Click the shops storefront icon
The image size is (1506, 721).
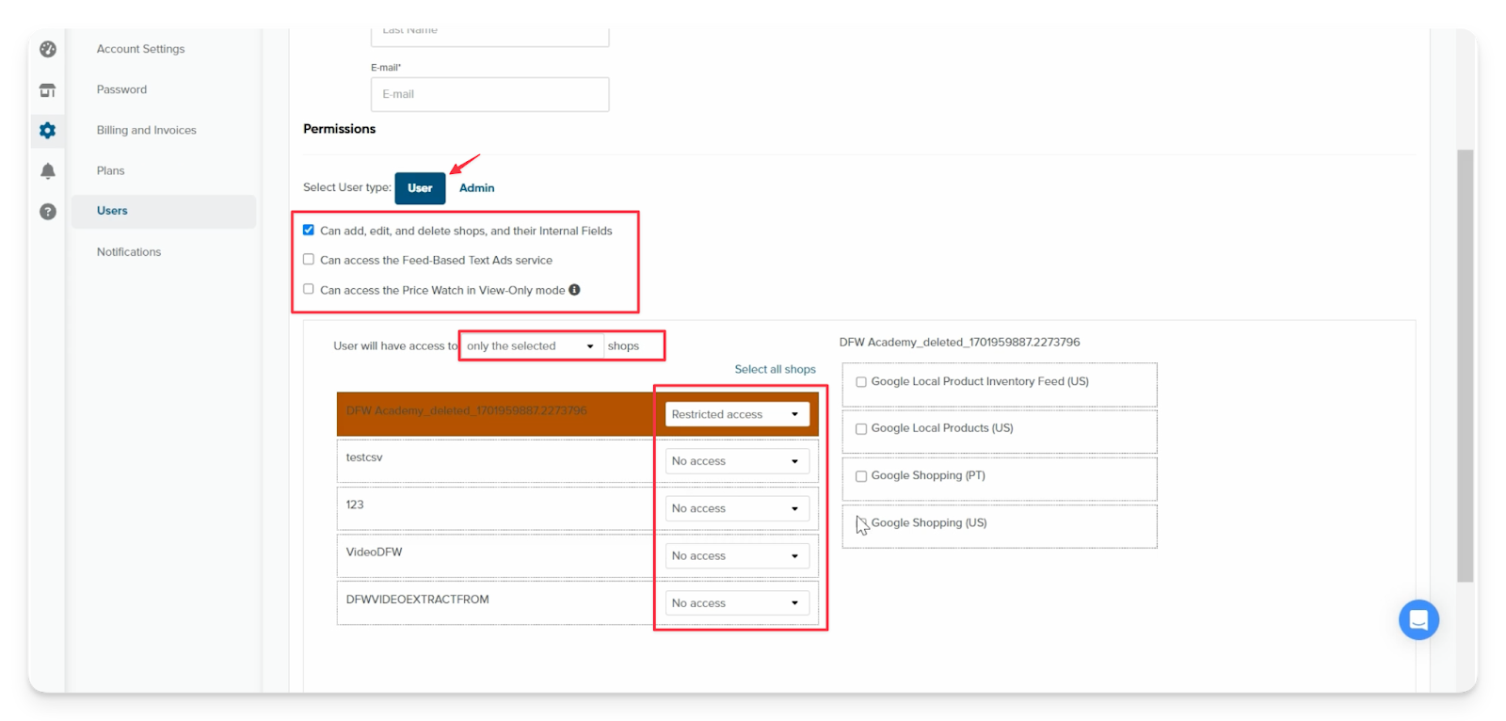48,90
